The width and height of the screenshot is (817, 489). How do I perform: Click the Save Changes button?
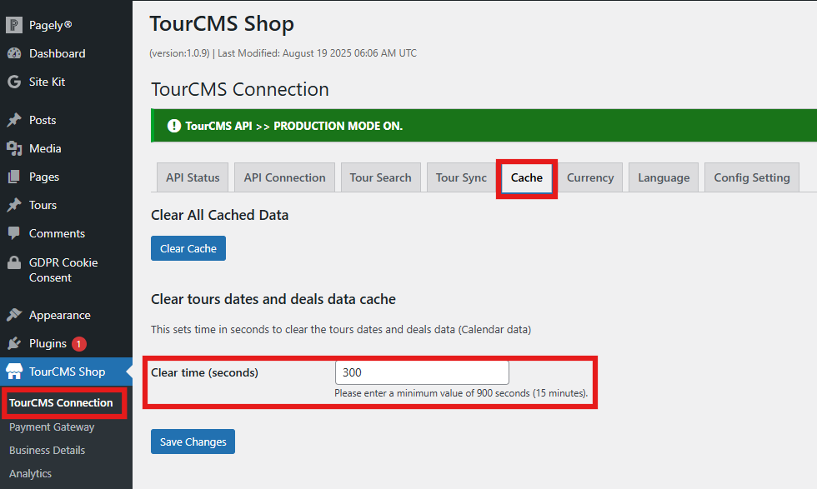(x=193, y=442)
